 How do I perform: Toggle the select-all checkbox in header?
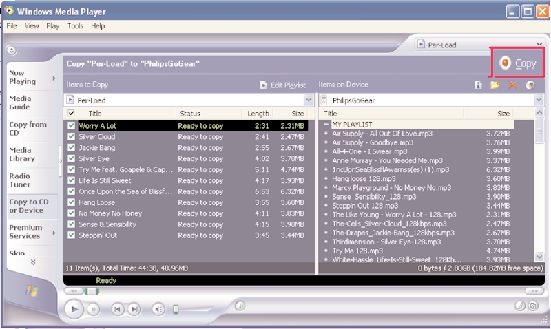[x=71, y=113]
